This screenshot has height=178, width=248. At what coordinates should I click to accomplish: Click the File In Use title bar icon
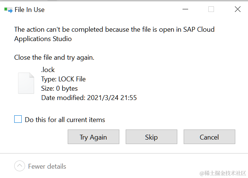tap(8, 10)
